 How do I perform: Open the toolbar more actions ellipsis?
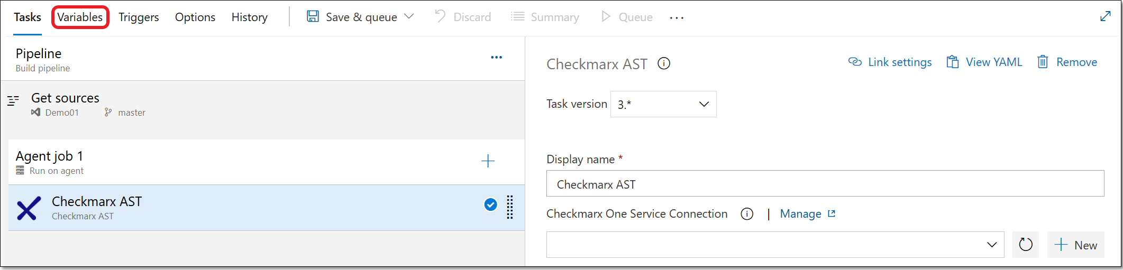pyautogui.click(x=677, y=17)
